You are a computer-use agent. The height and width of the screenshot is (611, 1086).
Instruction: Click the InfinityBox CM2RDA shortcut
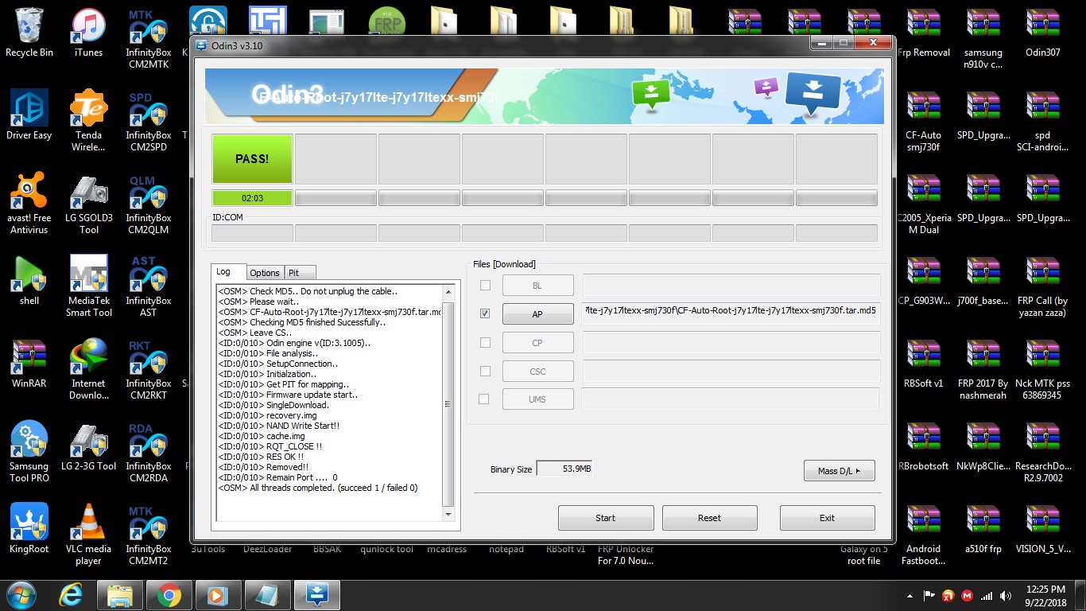(x=149, y=452)
